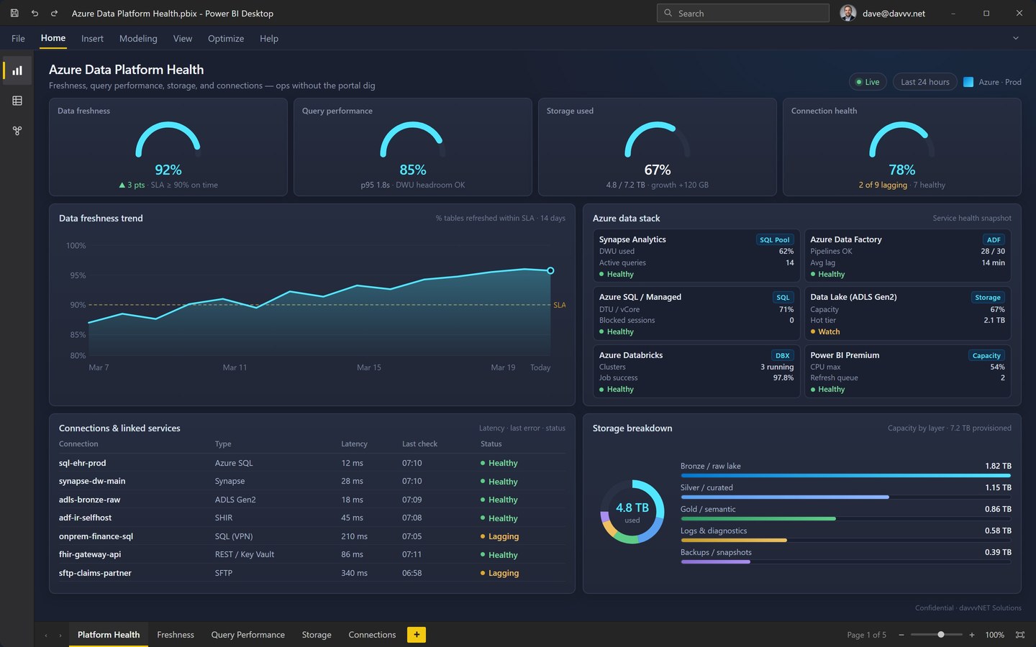The height and width of the screenshot is (647, 1036).
Task: Open Model view in left sidebar
Action: [x=17, y=131]
